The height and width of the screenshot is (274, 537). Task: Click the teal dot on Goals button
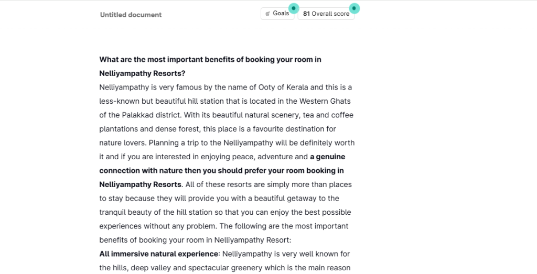[x=294, y=8]
